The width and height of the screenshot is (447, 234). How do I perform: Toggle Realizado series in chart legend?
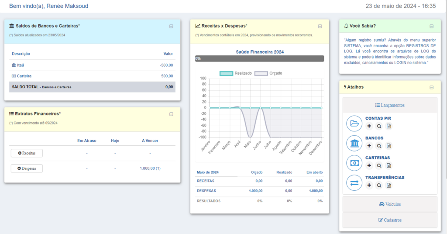(x=236, y=73)
